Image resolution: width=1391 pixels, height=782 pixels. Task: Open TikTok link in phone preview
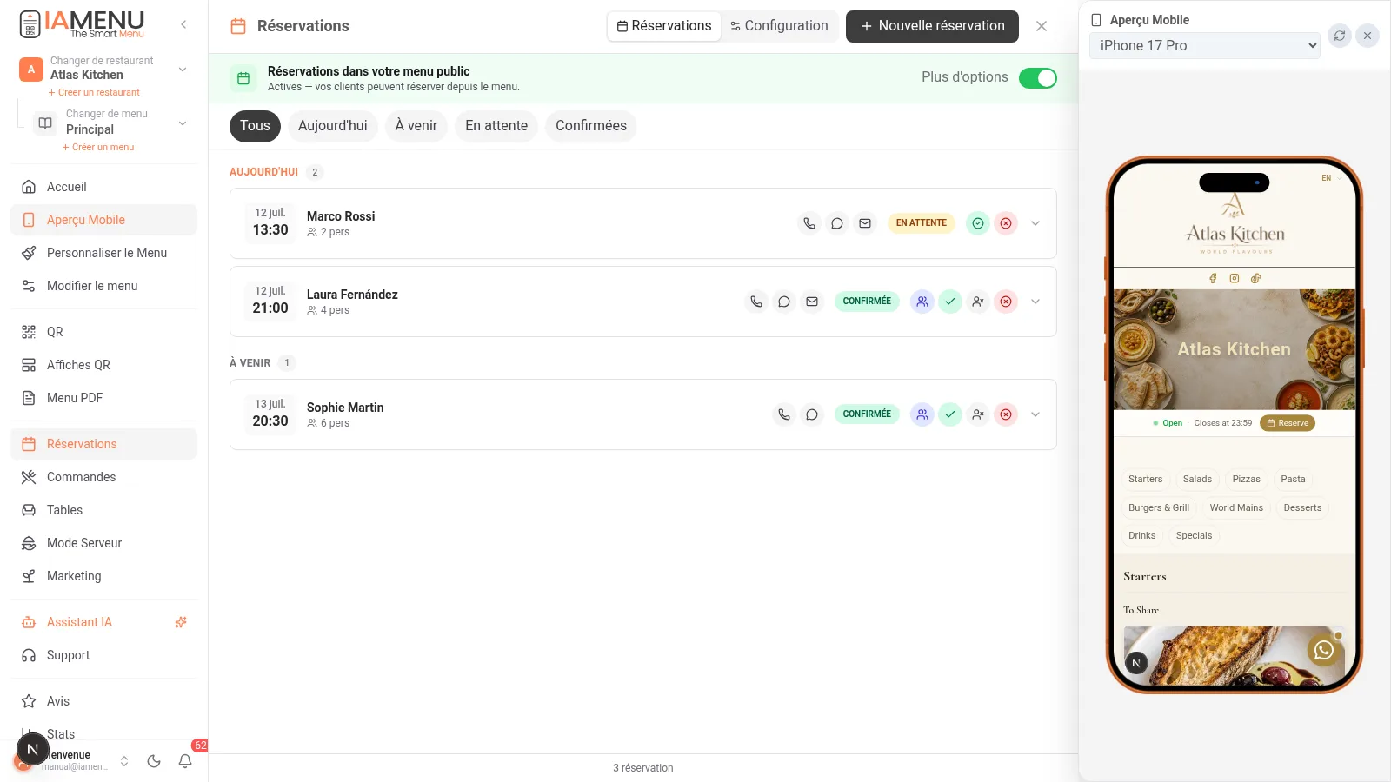coord(1255,278)
